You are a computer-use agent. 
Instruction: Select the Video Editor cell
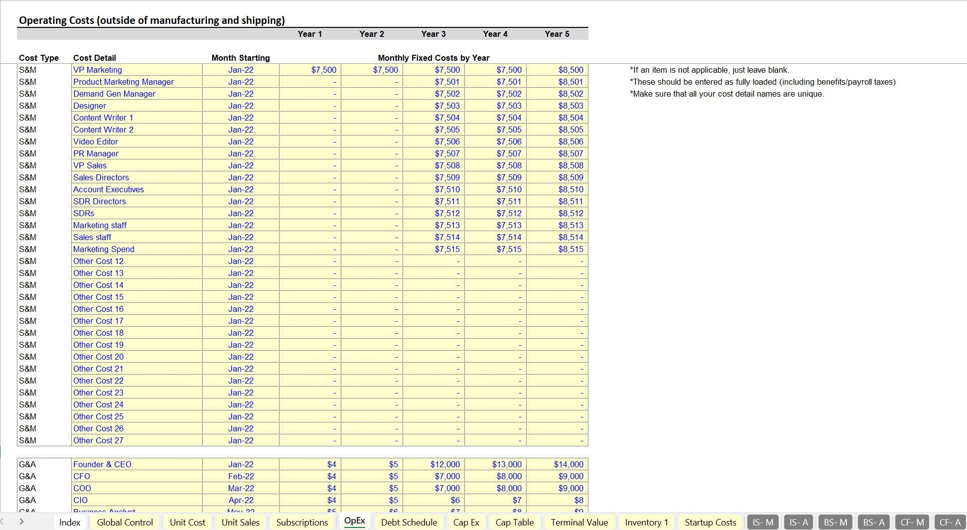(137, 141)
